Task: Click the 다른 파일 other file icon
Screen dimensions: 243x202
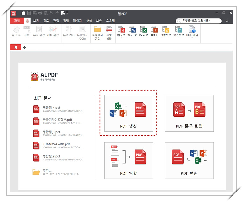Action: point(192,31)
